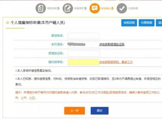Click the orange chevron after 短信确认 label
This screenshot has height=120, width=162.
(x=113, y=8)
